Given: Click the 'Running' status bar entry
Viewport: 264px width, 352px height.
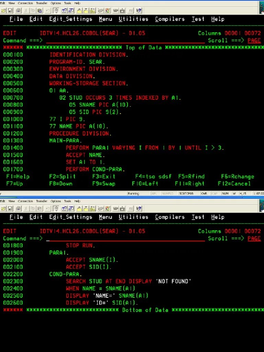Looking at the screenshot, I should click(133, 194).
